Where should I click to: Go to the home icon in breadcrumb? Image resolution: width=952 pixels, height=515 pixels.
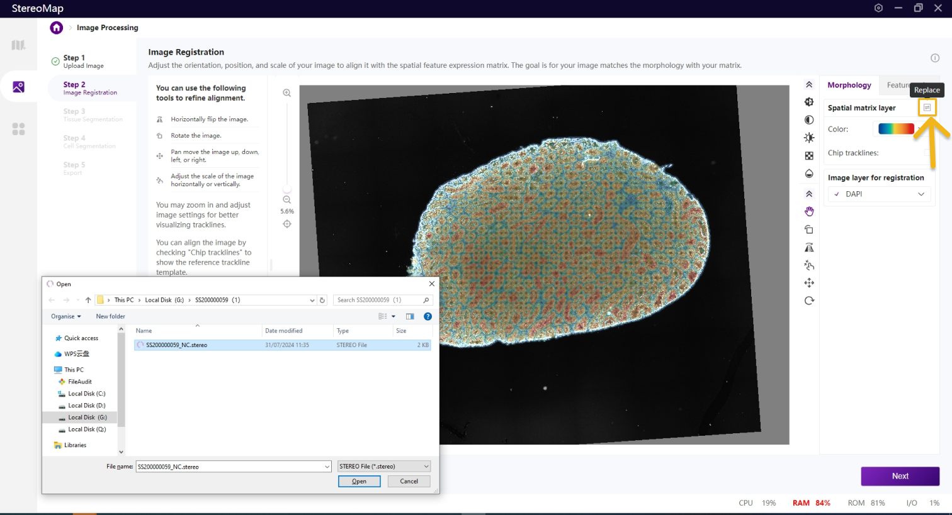(57, 28)
